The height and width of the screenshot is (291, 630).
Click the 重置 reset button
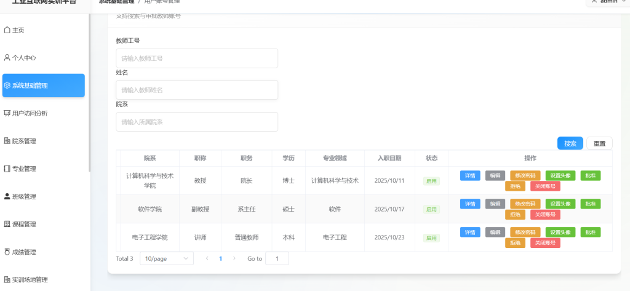(599, 143)
